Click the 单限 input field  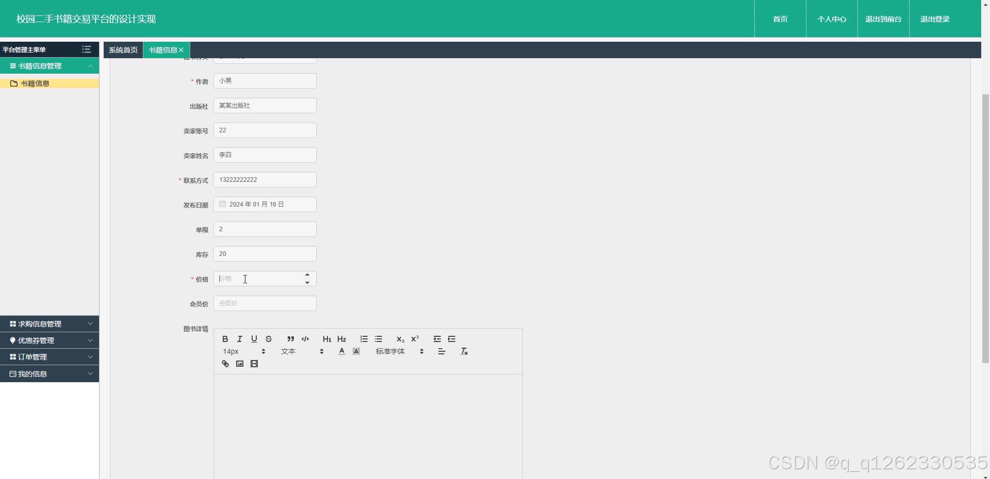pos(265,229)
